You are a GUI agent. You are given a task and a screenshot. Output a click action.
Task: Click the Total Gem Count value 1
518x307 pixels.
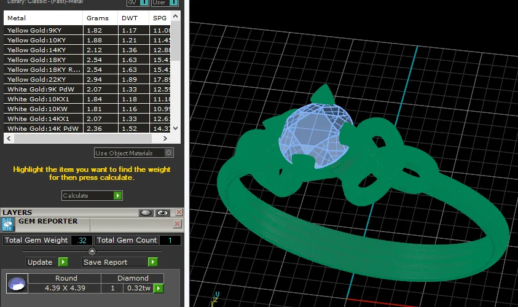pyautogui.click(x=170, y=240)
